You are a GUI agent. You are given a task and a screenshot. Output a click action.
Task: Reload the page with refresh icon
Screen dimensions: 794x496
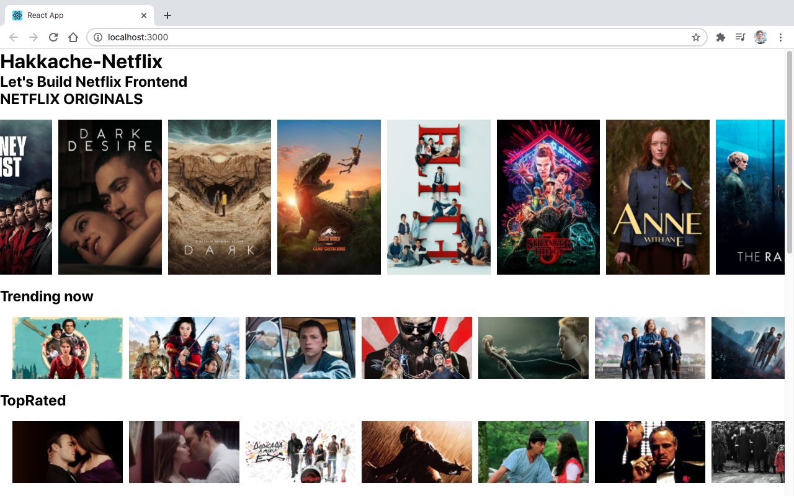tap(53, 37)
